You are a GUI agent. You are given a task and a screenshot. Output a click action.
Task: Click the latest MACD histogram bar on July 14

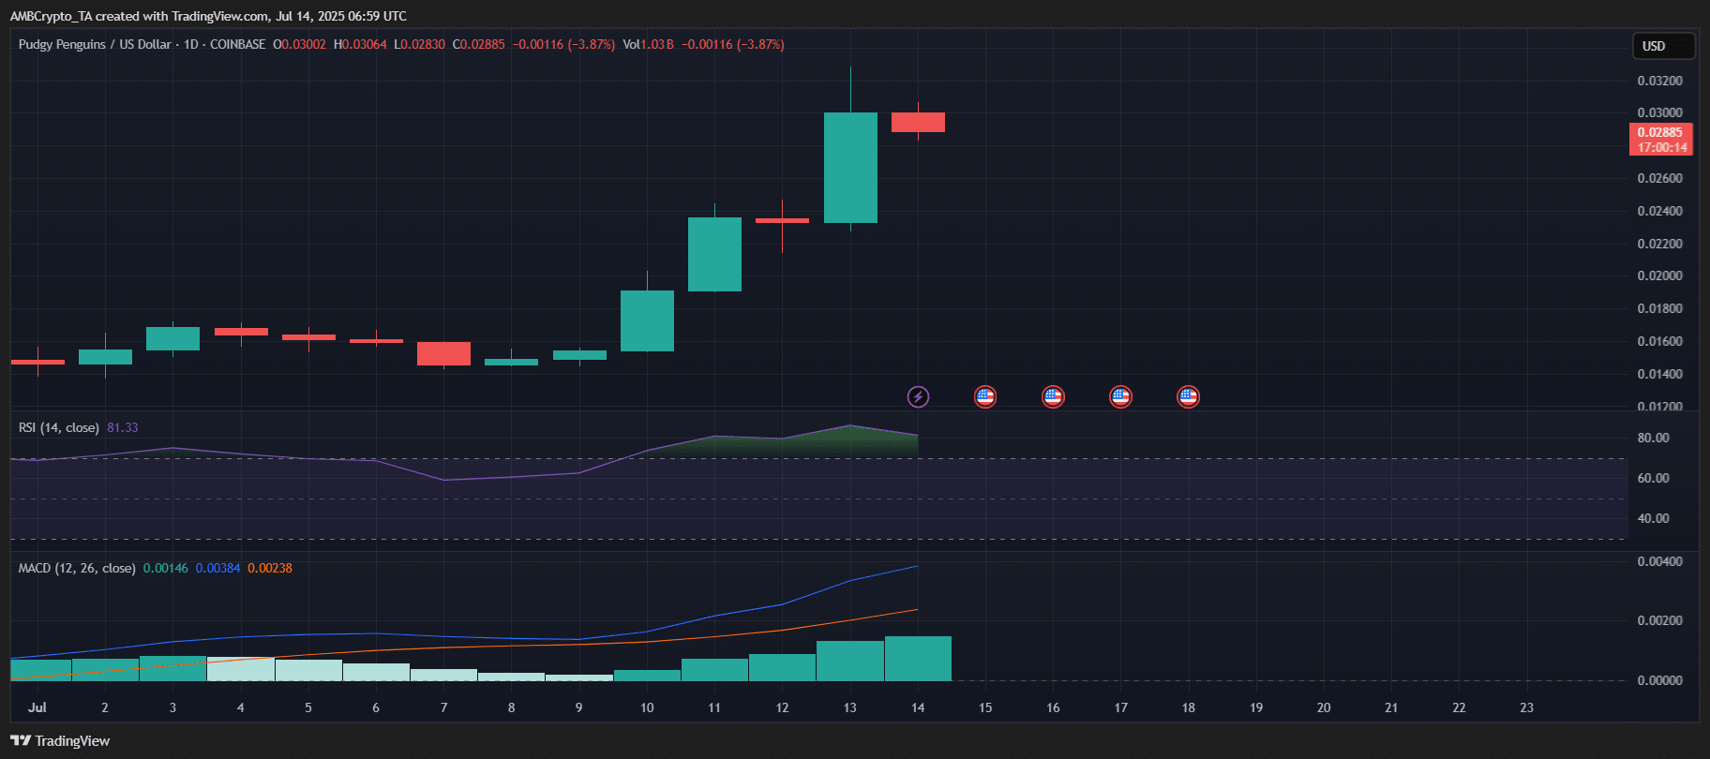point(918,658)
